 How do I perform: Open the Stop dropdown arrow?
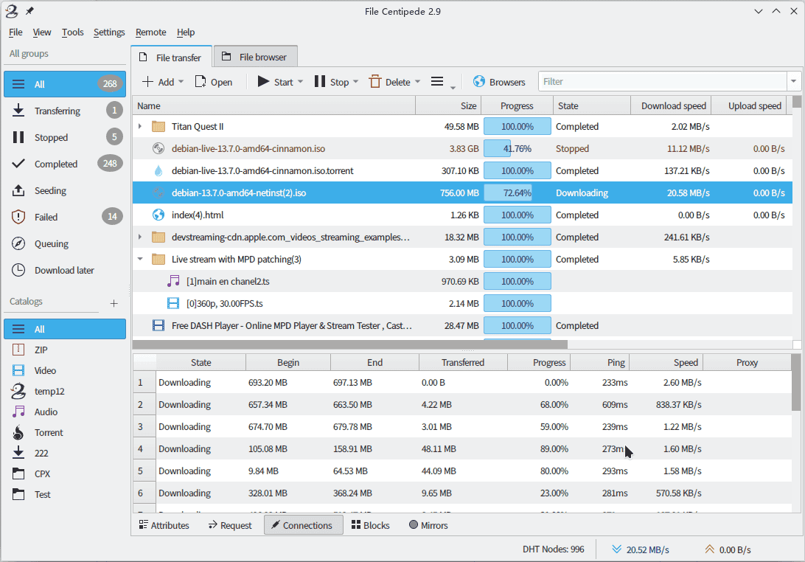pyautogui.click(x=356, y=82)
